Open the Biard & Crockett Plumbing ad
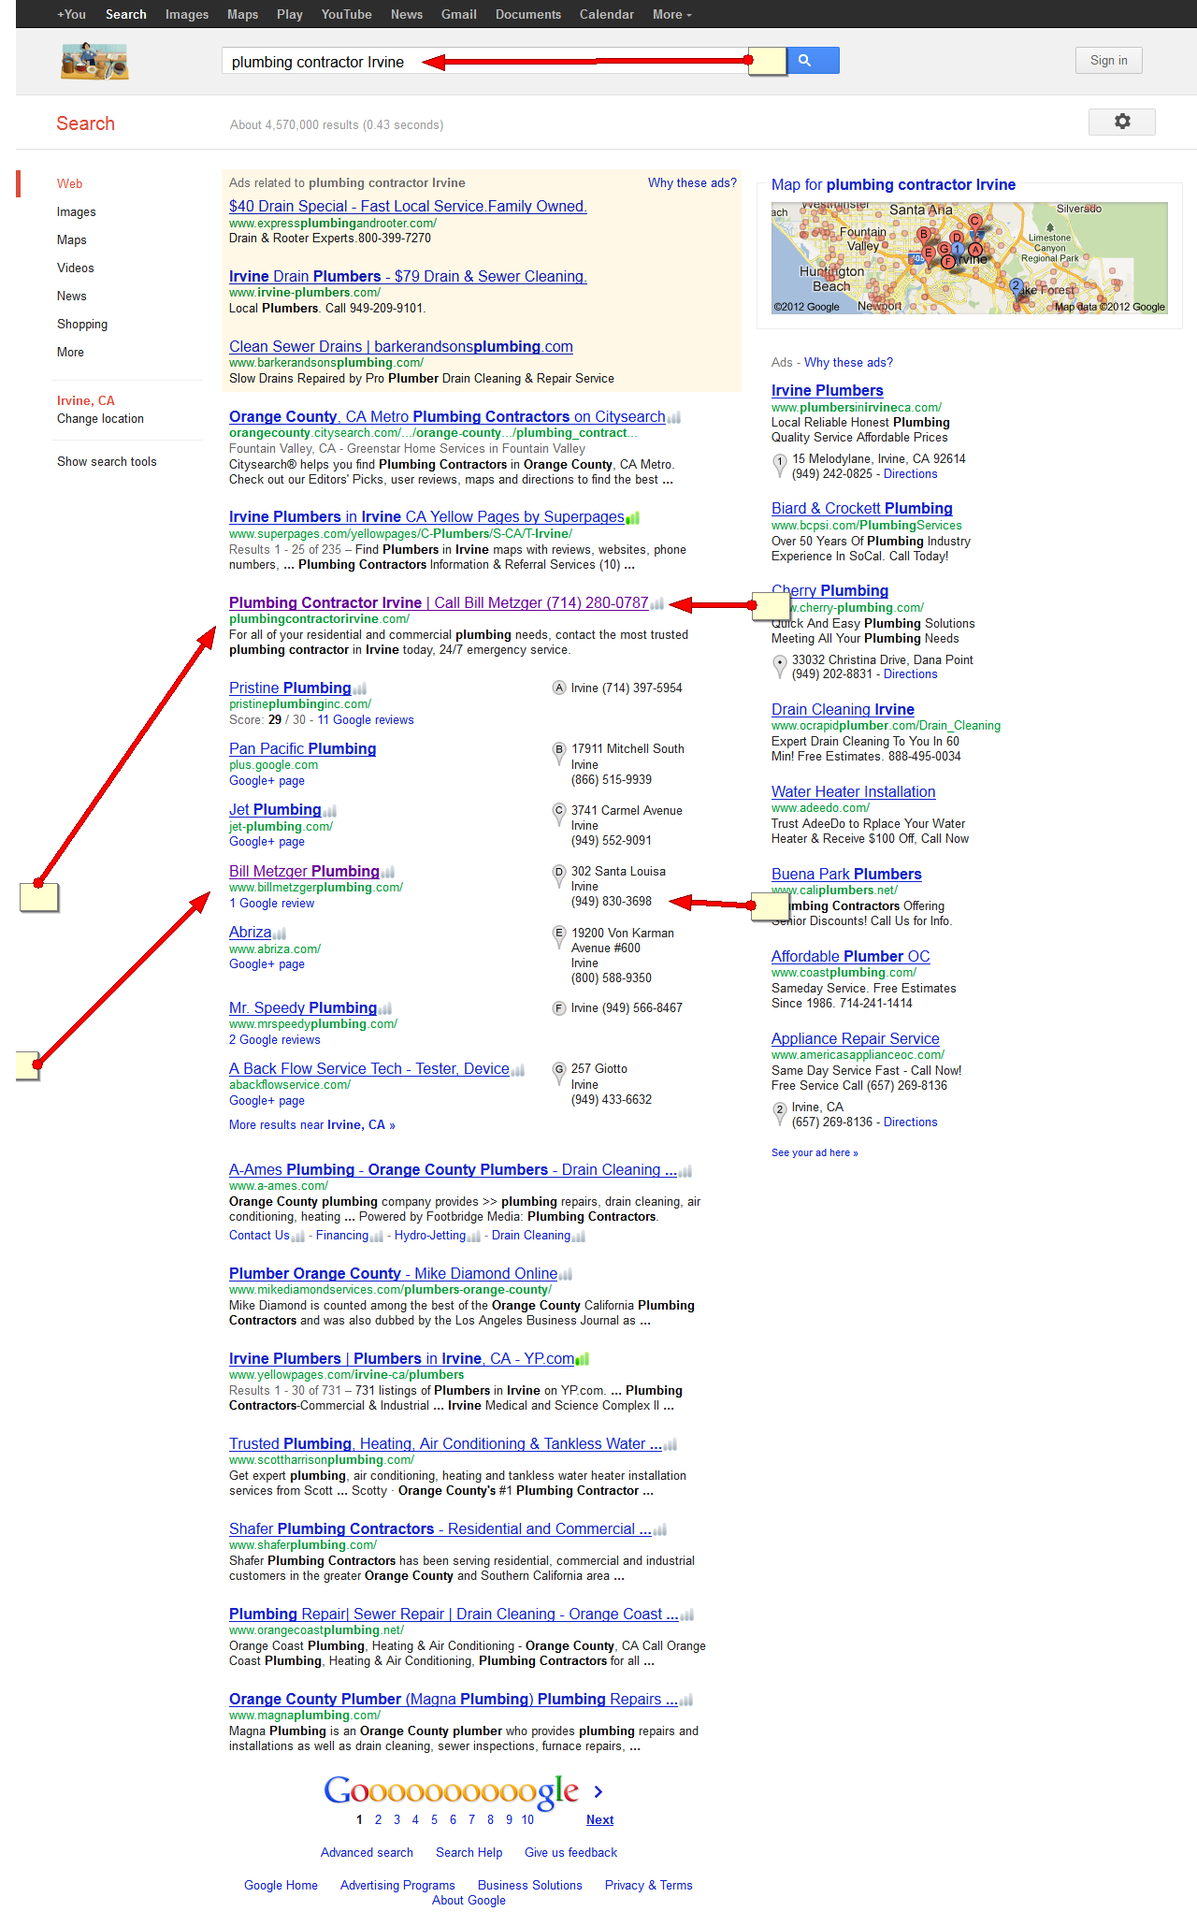The image size is (1197, 1926). coord(862,509)
